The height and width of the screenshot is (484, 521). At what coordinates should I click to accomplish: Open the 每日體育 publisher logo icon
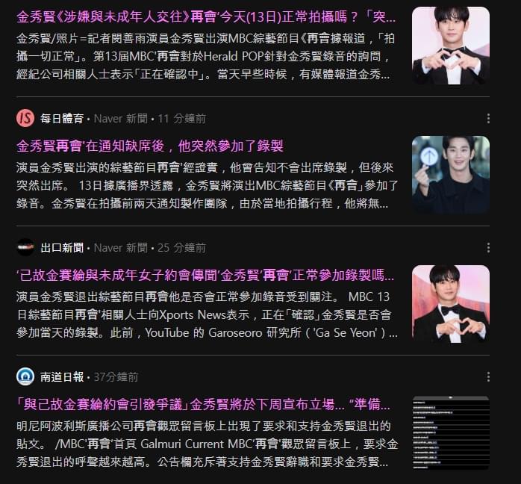pyautogui.click(x=25, y=118)
